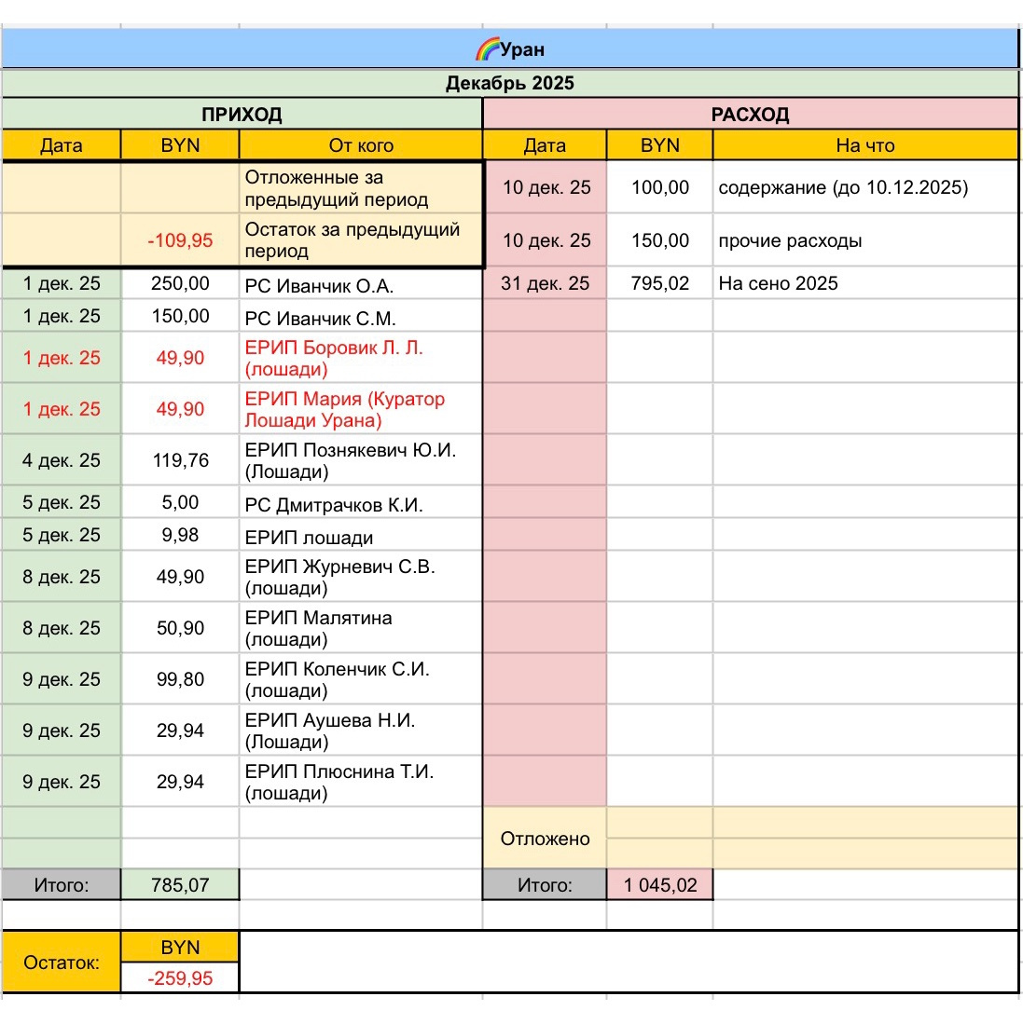This screenshot has height=1024, width=1023.
Task: Click the 'Отложено' cell
Action: tap(546, 839)
